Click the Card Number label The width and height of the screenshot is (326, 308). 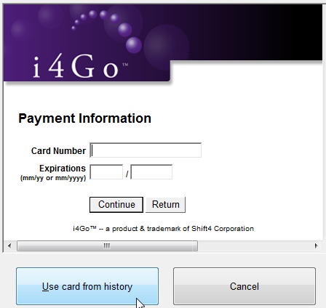click(x=58, y=150)
